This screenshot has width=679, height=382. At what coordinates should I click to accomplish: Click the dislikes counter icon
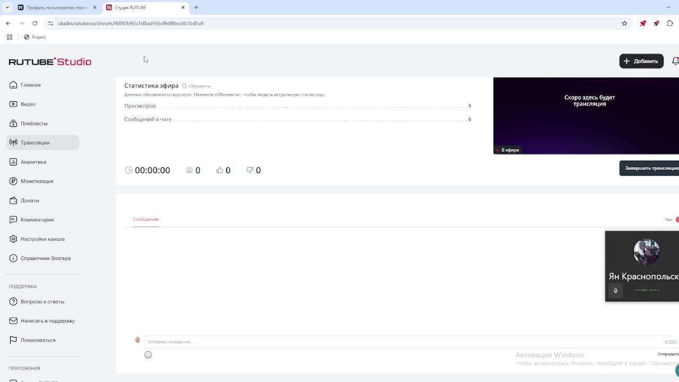(x=250, y=170)
